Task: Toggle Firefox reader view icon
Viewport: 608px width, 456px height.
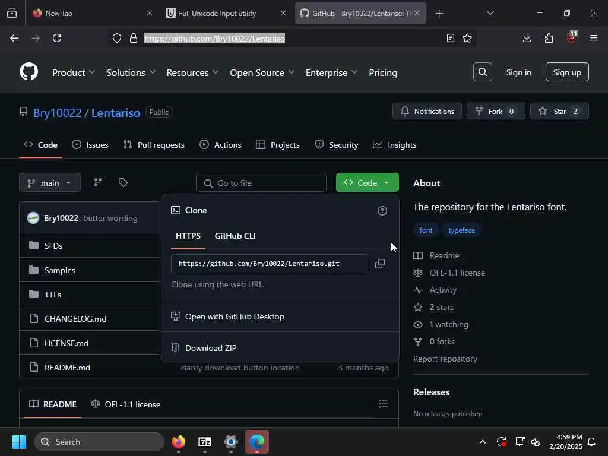Action: point(450,38)
